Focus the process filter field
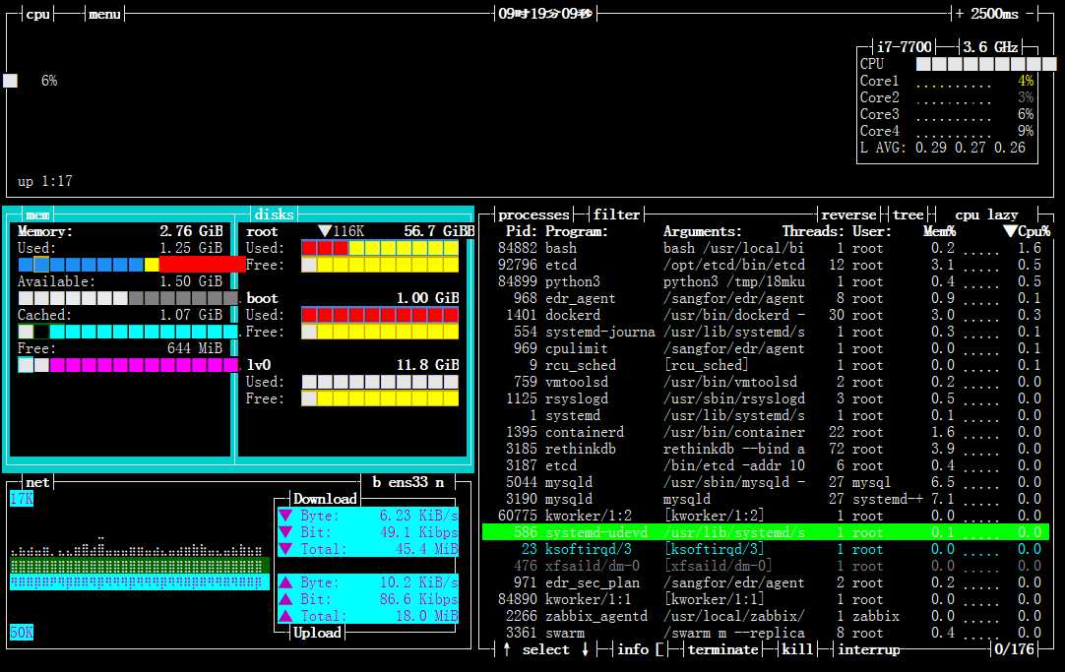The height and width of the screenshot is (672, 1065). [x=617, y=214]
